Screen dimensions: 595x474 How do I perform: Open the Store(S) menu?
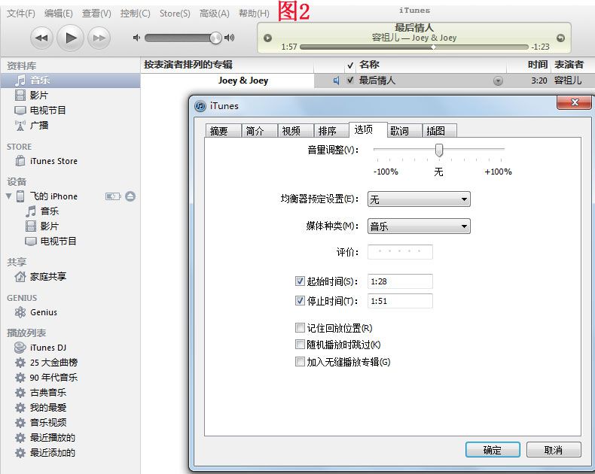coord(175,14)
